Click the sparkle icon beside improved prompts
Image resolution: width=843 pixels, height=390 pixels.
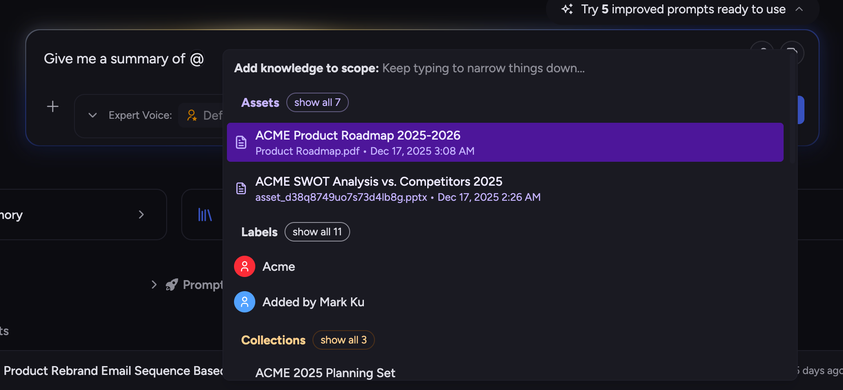click(567, 9)
